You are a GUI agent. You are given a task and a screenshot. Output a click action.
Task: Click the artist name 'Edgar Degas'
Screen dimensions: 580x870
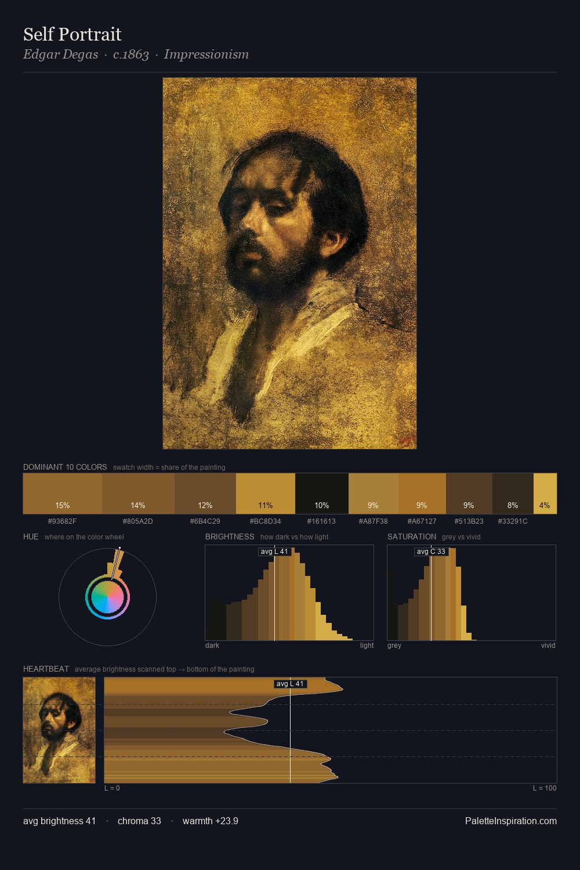click(61, 55)
